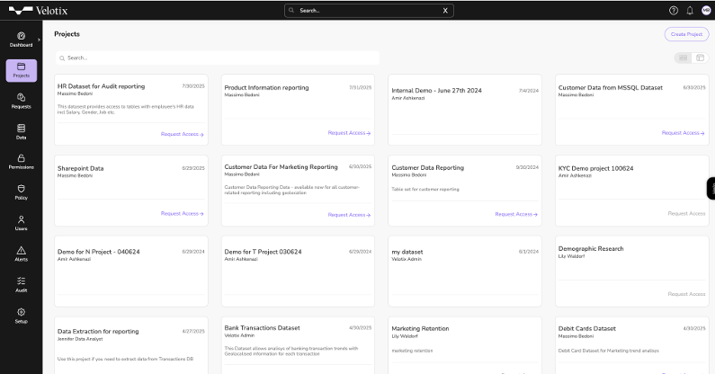Open the notifications bell icon

pyautogui.click(x=690, y=11)
